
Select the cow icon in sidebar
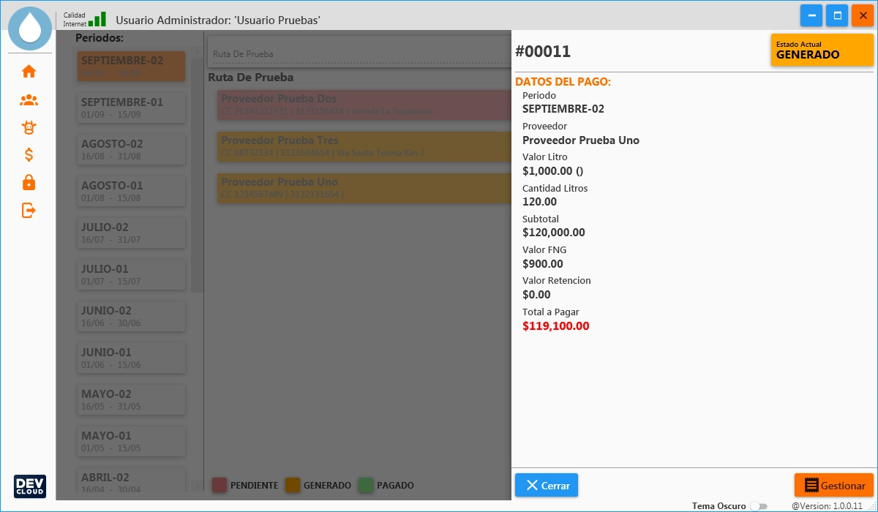29,127
